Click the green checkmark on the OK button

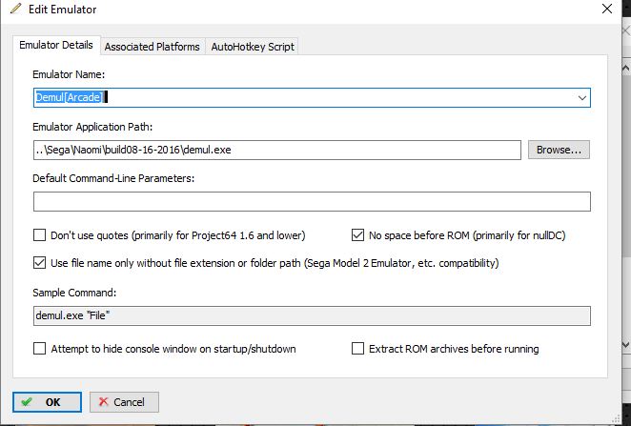pyautogui.click(x=27, y=402)
